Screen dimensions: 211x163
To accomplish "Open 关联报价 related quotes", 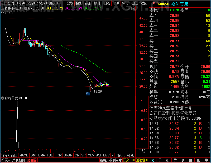I will [18, 160].
